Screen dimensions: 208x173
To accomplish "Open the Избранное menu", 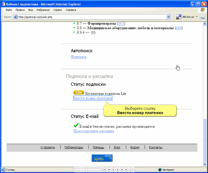I will click(43, 10).
